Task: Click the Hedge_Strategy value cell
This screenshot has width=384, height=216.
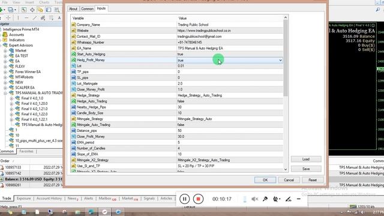Action: [x=230, y=95]
